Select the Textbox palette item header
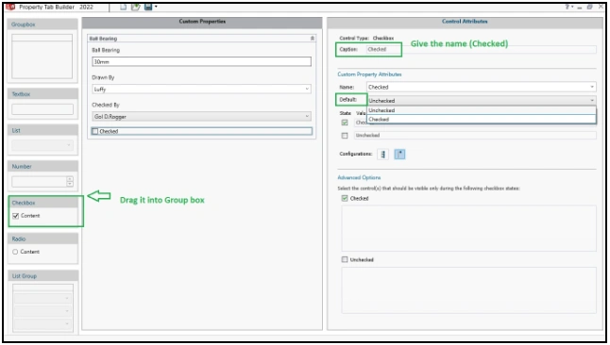610x345 pixels. [x=42, y=94]
